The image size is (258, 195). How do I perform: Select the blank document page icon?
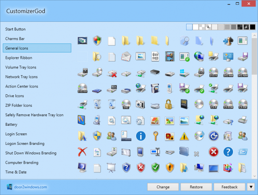pyautogui.click(x=112, y=41)
